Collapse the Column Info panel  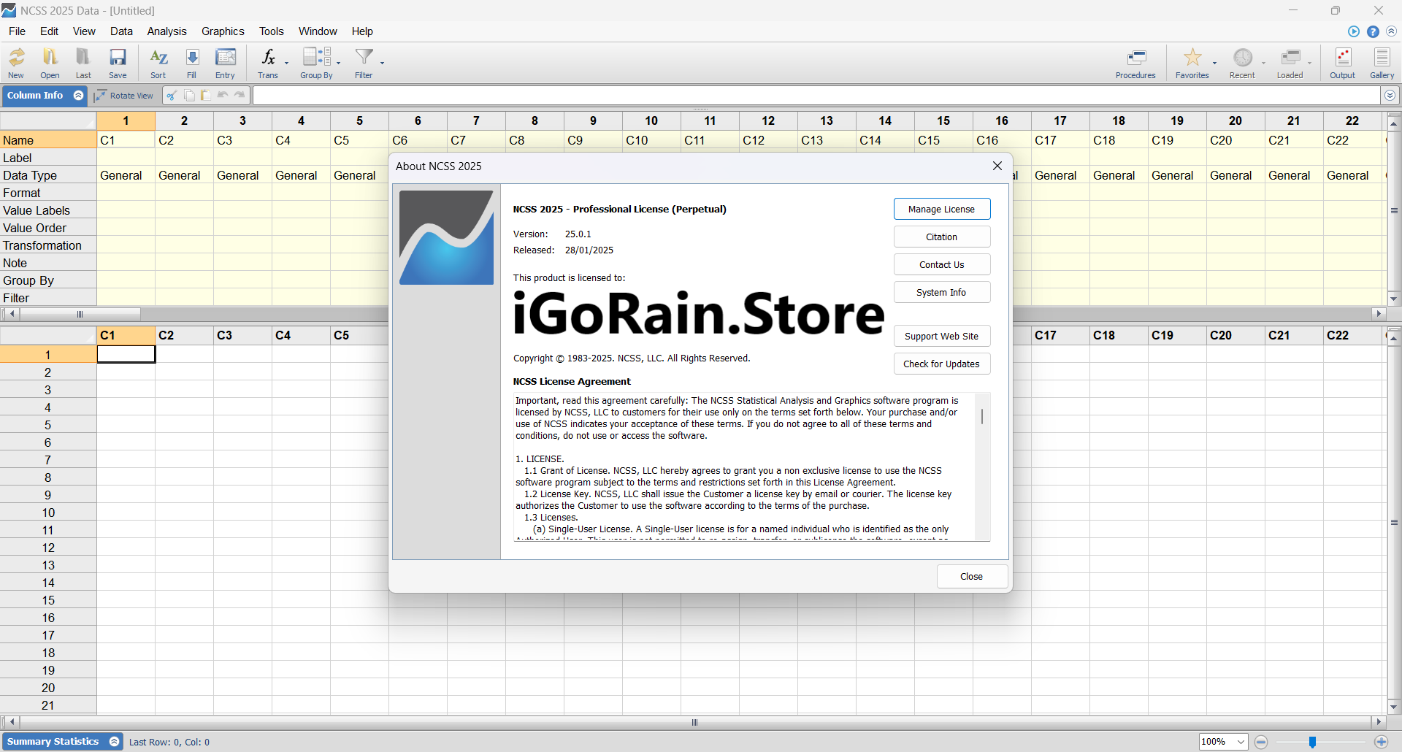[x=78, y=96]
